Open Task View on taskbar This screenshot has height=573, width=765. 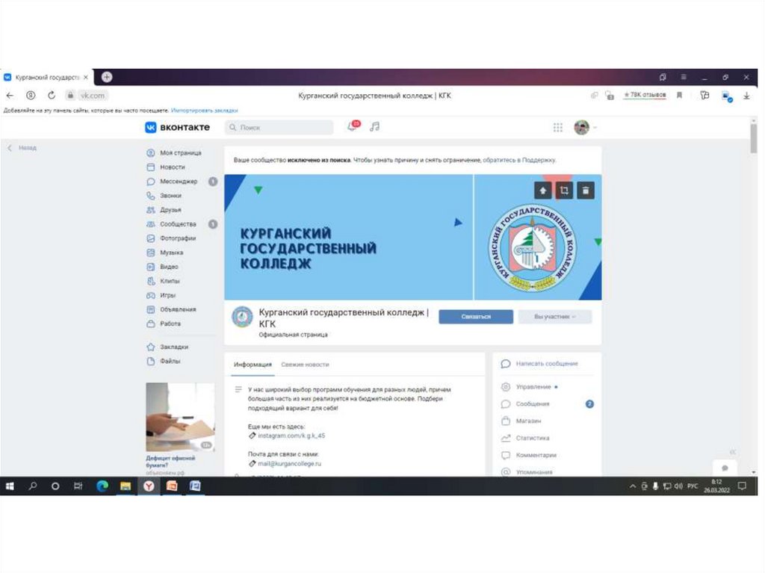point(78,486)
